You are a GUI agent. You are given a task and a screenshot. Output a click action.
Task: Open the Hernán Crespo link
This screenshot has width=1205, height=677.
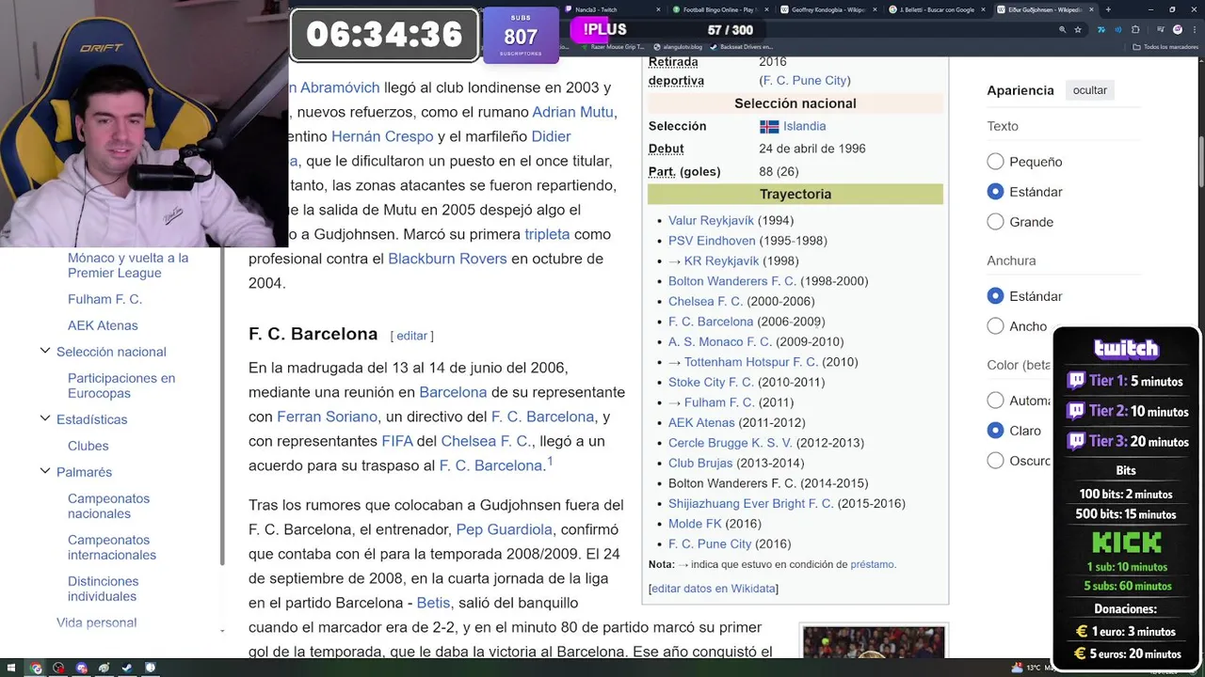(382, 136)
